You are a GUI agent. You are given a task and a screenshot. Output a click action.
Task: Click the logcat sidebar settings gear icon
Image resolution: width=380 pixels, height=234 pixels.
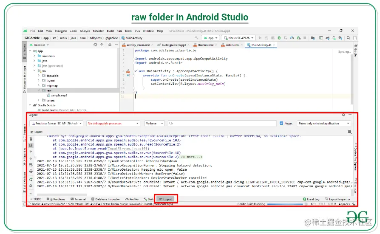point(31,186)
